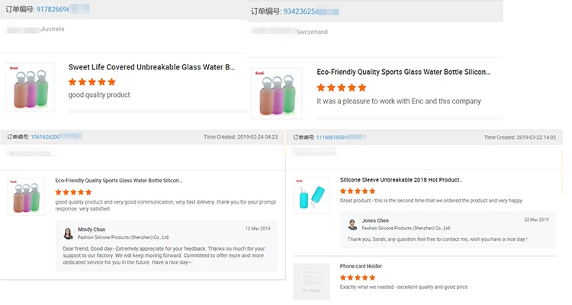
Task: Open order number starting with 1061626200
Action: [x=53, y=137]
